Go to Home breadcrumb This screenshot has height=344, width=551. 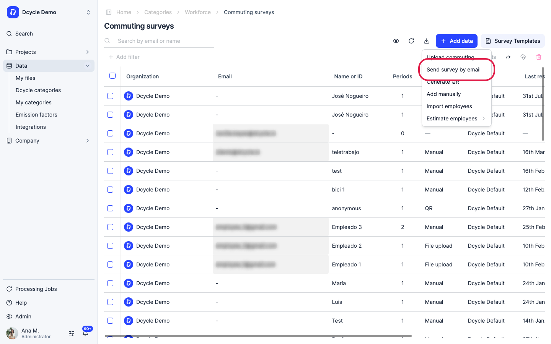coord(124,12)
